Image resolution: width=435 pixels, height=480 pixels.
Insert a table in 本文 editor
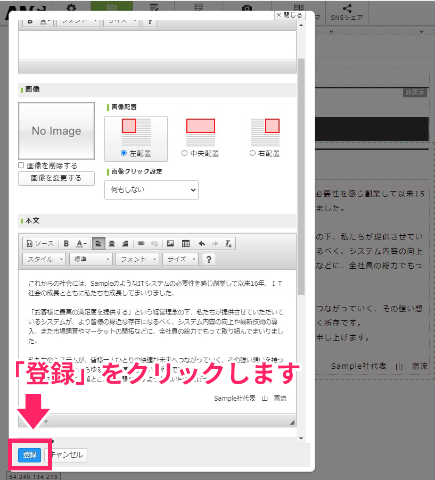(x=186, y=244)
